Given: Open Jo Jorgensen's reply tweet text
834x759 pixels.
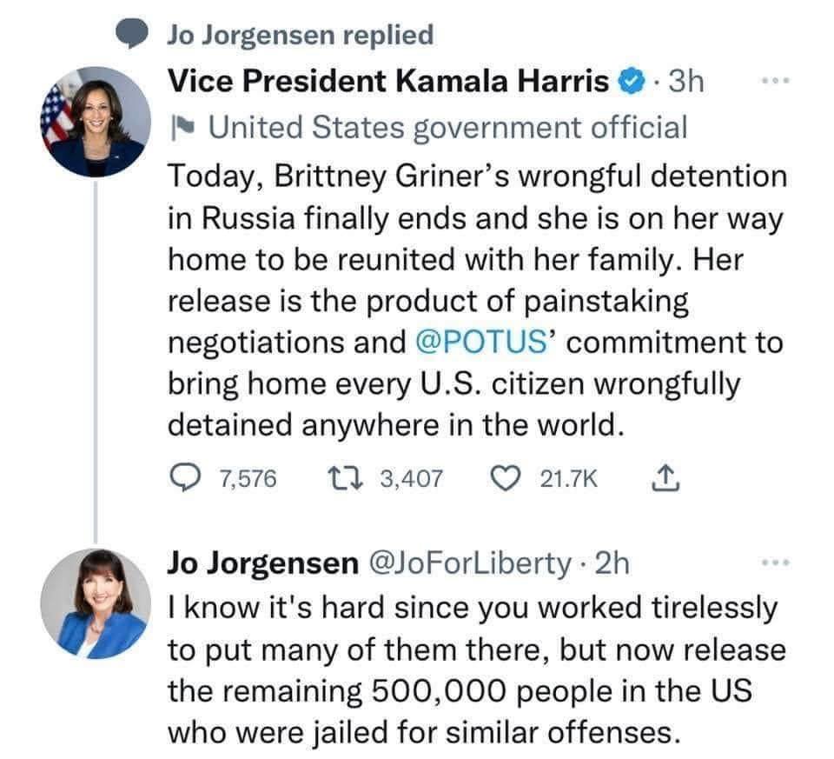Looking at the screenshot, I should 477,669.
